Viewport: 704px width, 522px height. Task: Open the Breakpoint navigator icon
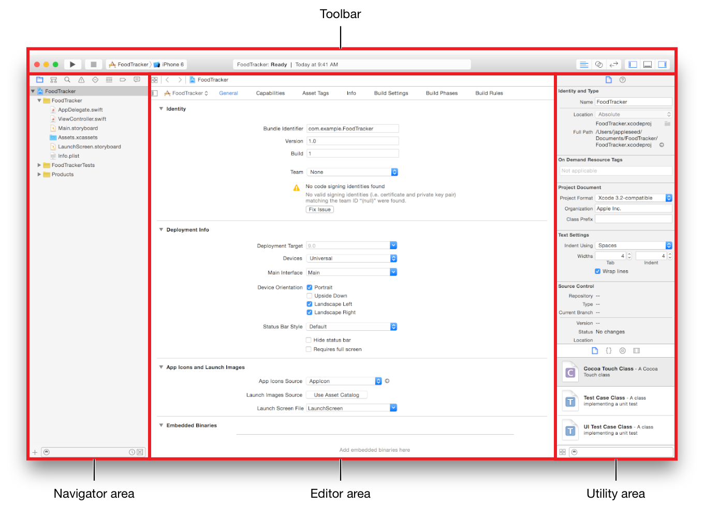[123, 80]
